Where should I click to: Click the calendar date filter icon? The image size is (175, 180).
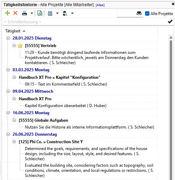pos(50,13)
